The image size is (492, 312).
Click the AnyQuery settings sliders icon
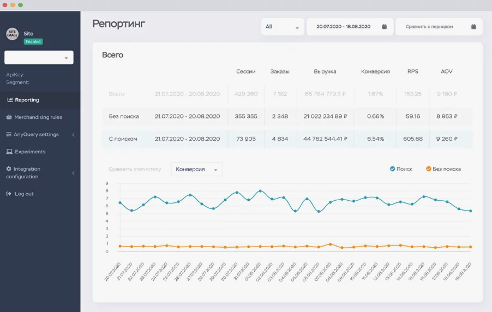coord(9,134)
